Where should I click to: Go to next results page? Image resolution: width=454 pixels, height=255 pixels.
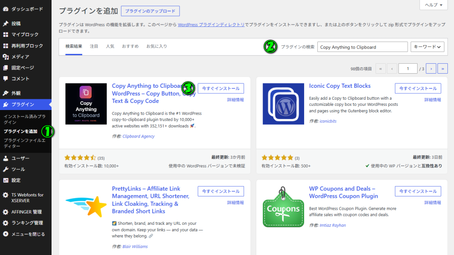point(431,68)
